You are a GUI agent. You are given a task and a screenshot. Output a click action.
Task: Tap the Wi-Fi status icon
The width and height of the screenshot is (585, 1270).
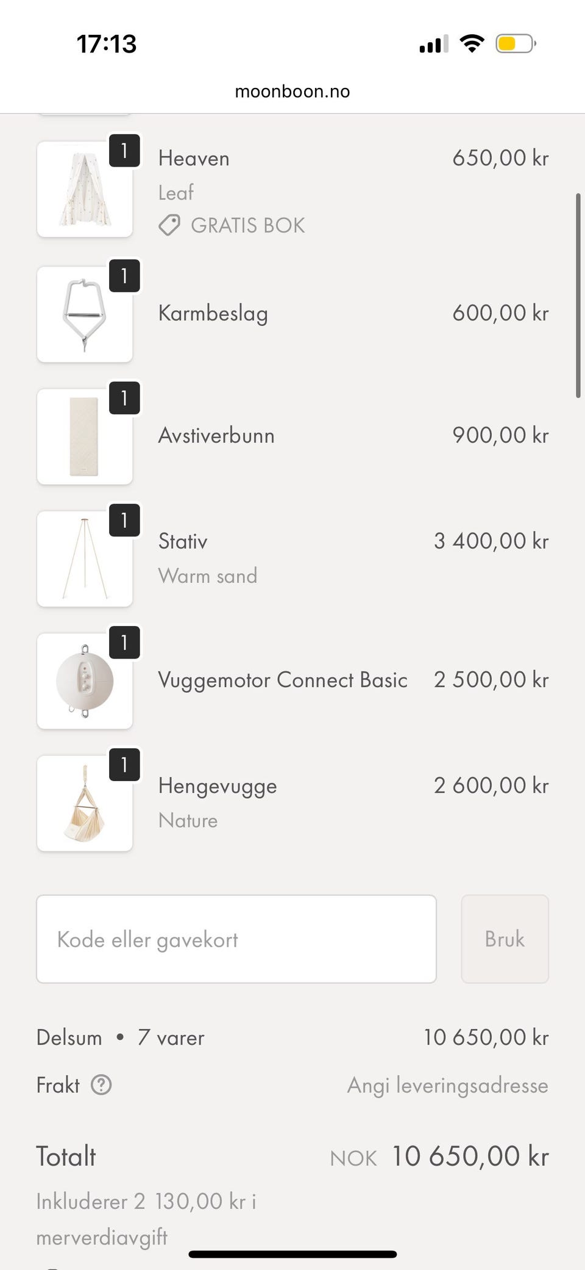point(472,44)
